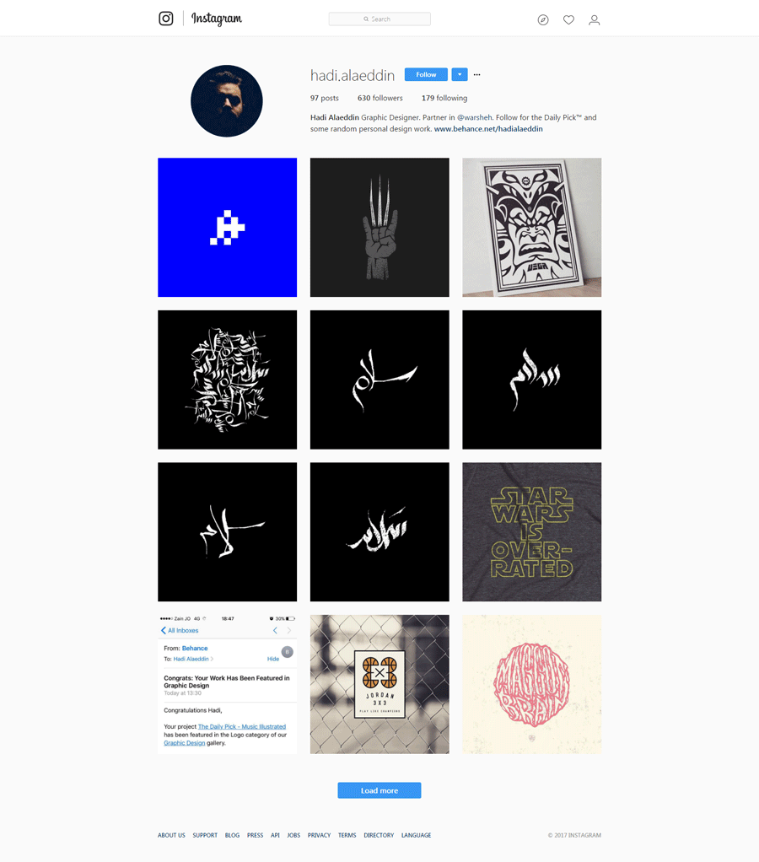The height and width of the screenshot is (862, 759).
Task: Click the Load more button
Action: pyautogui.click(x=379, y=790)
